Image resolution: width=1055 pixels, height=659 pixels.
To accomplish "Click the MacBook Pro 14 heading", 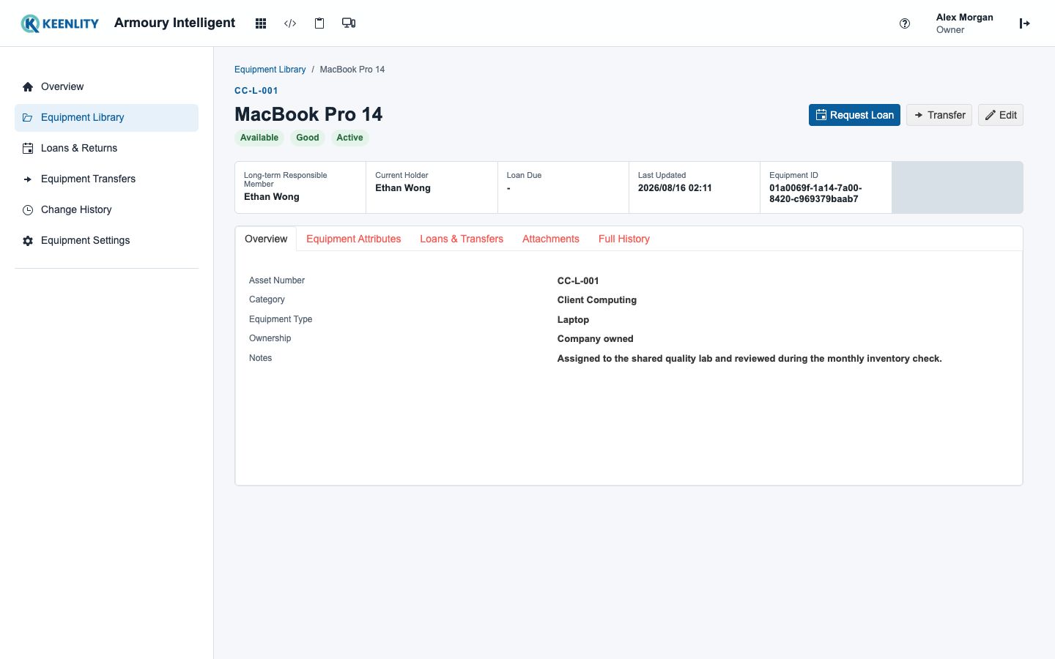I will point(308,114).
